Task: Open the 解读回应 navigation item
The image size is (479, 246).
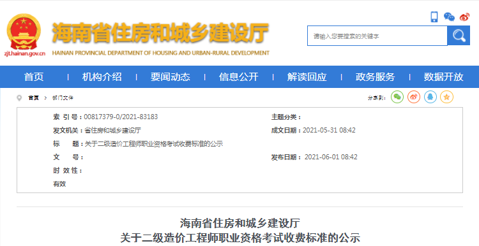Action: coord(307,77)
